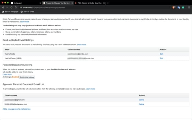Image resolution: width=192 pixels, height=120 pixels.
Task: Go back with the browser back arrow
Action: click(x=3, y=7)
